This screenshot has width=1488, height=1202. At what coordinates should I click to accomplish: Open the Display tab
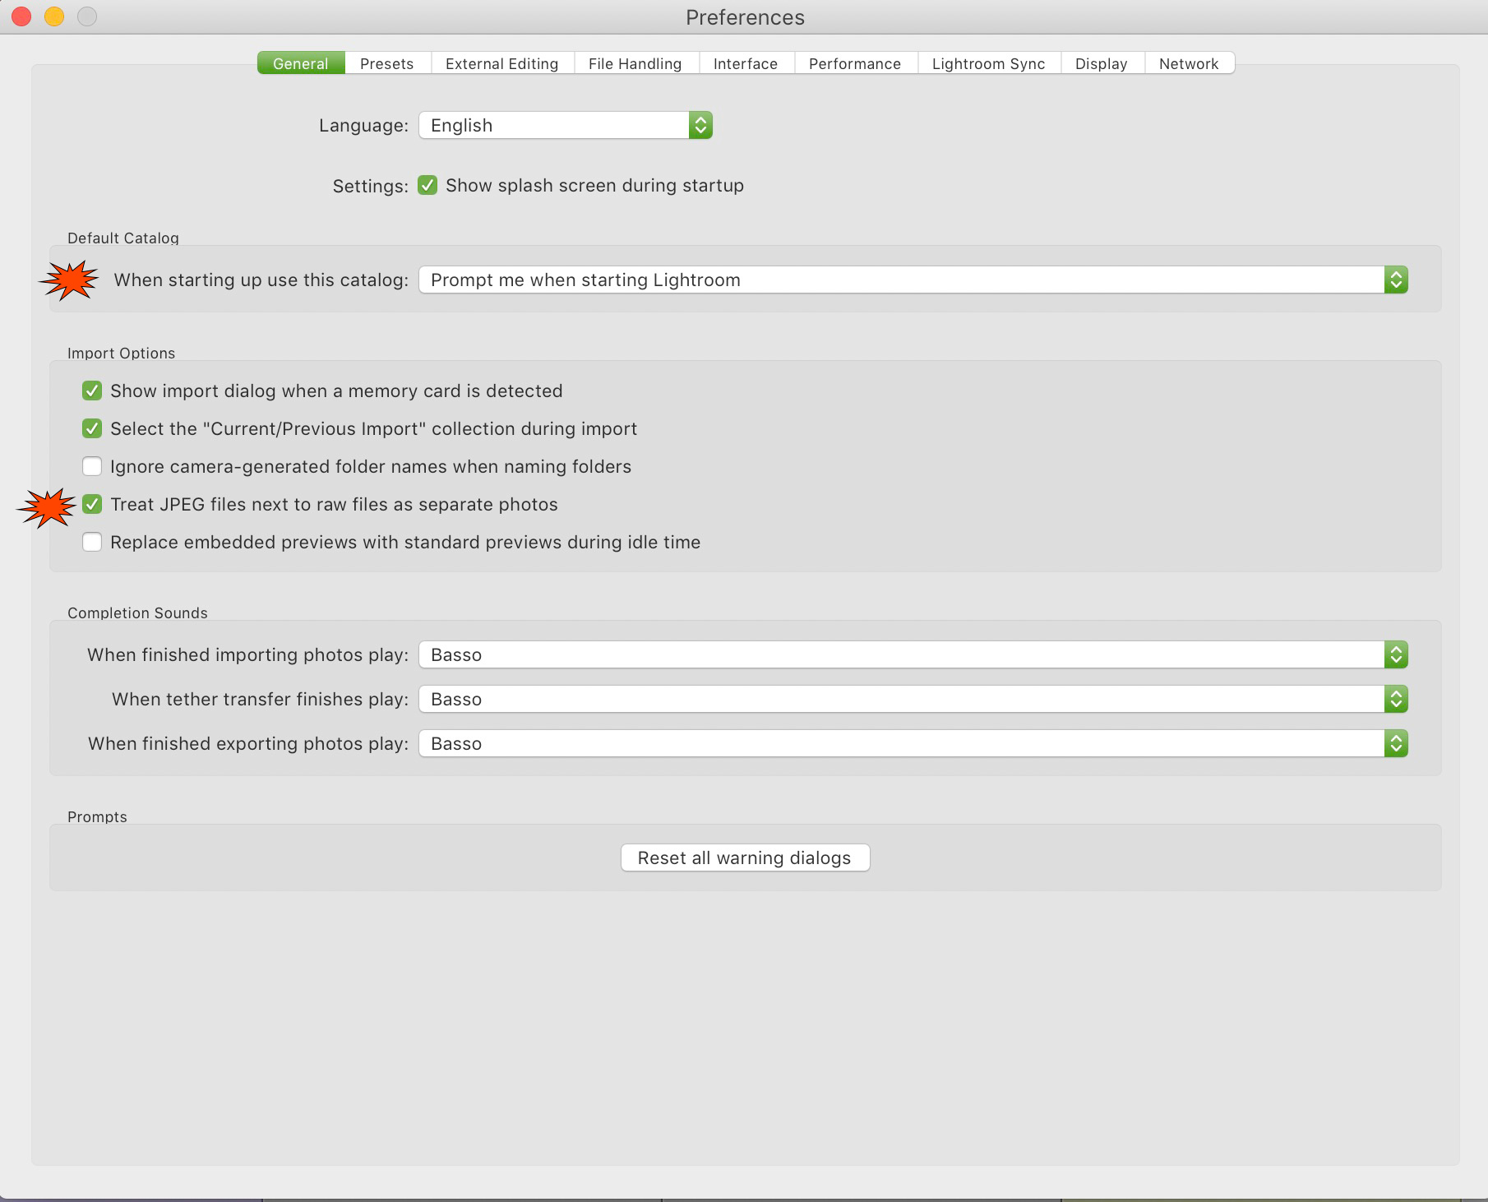1102,63
